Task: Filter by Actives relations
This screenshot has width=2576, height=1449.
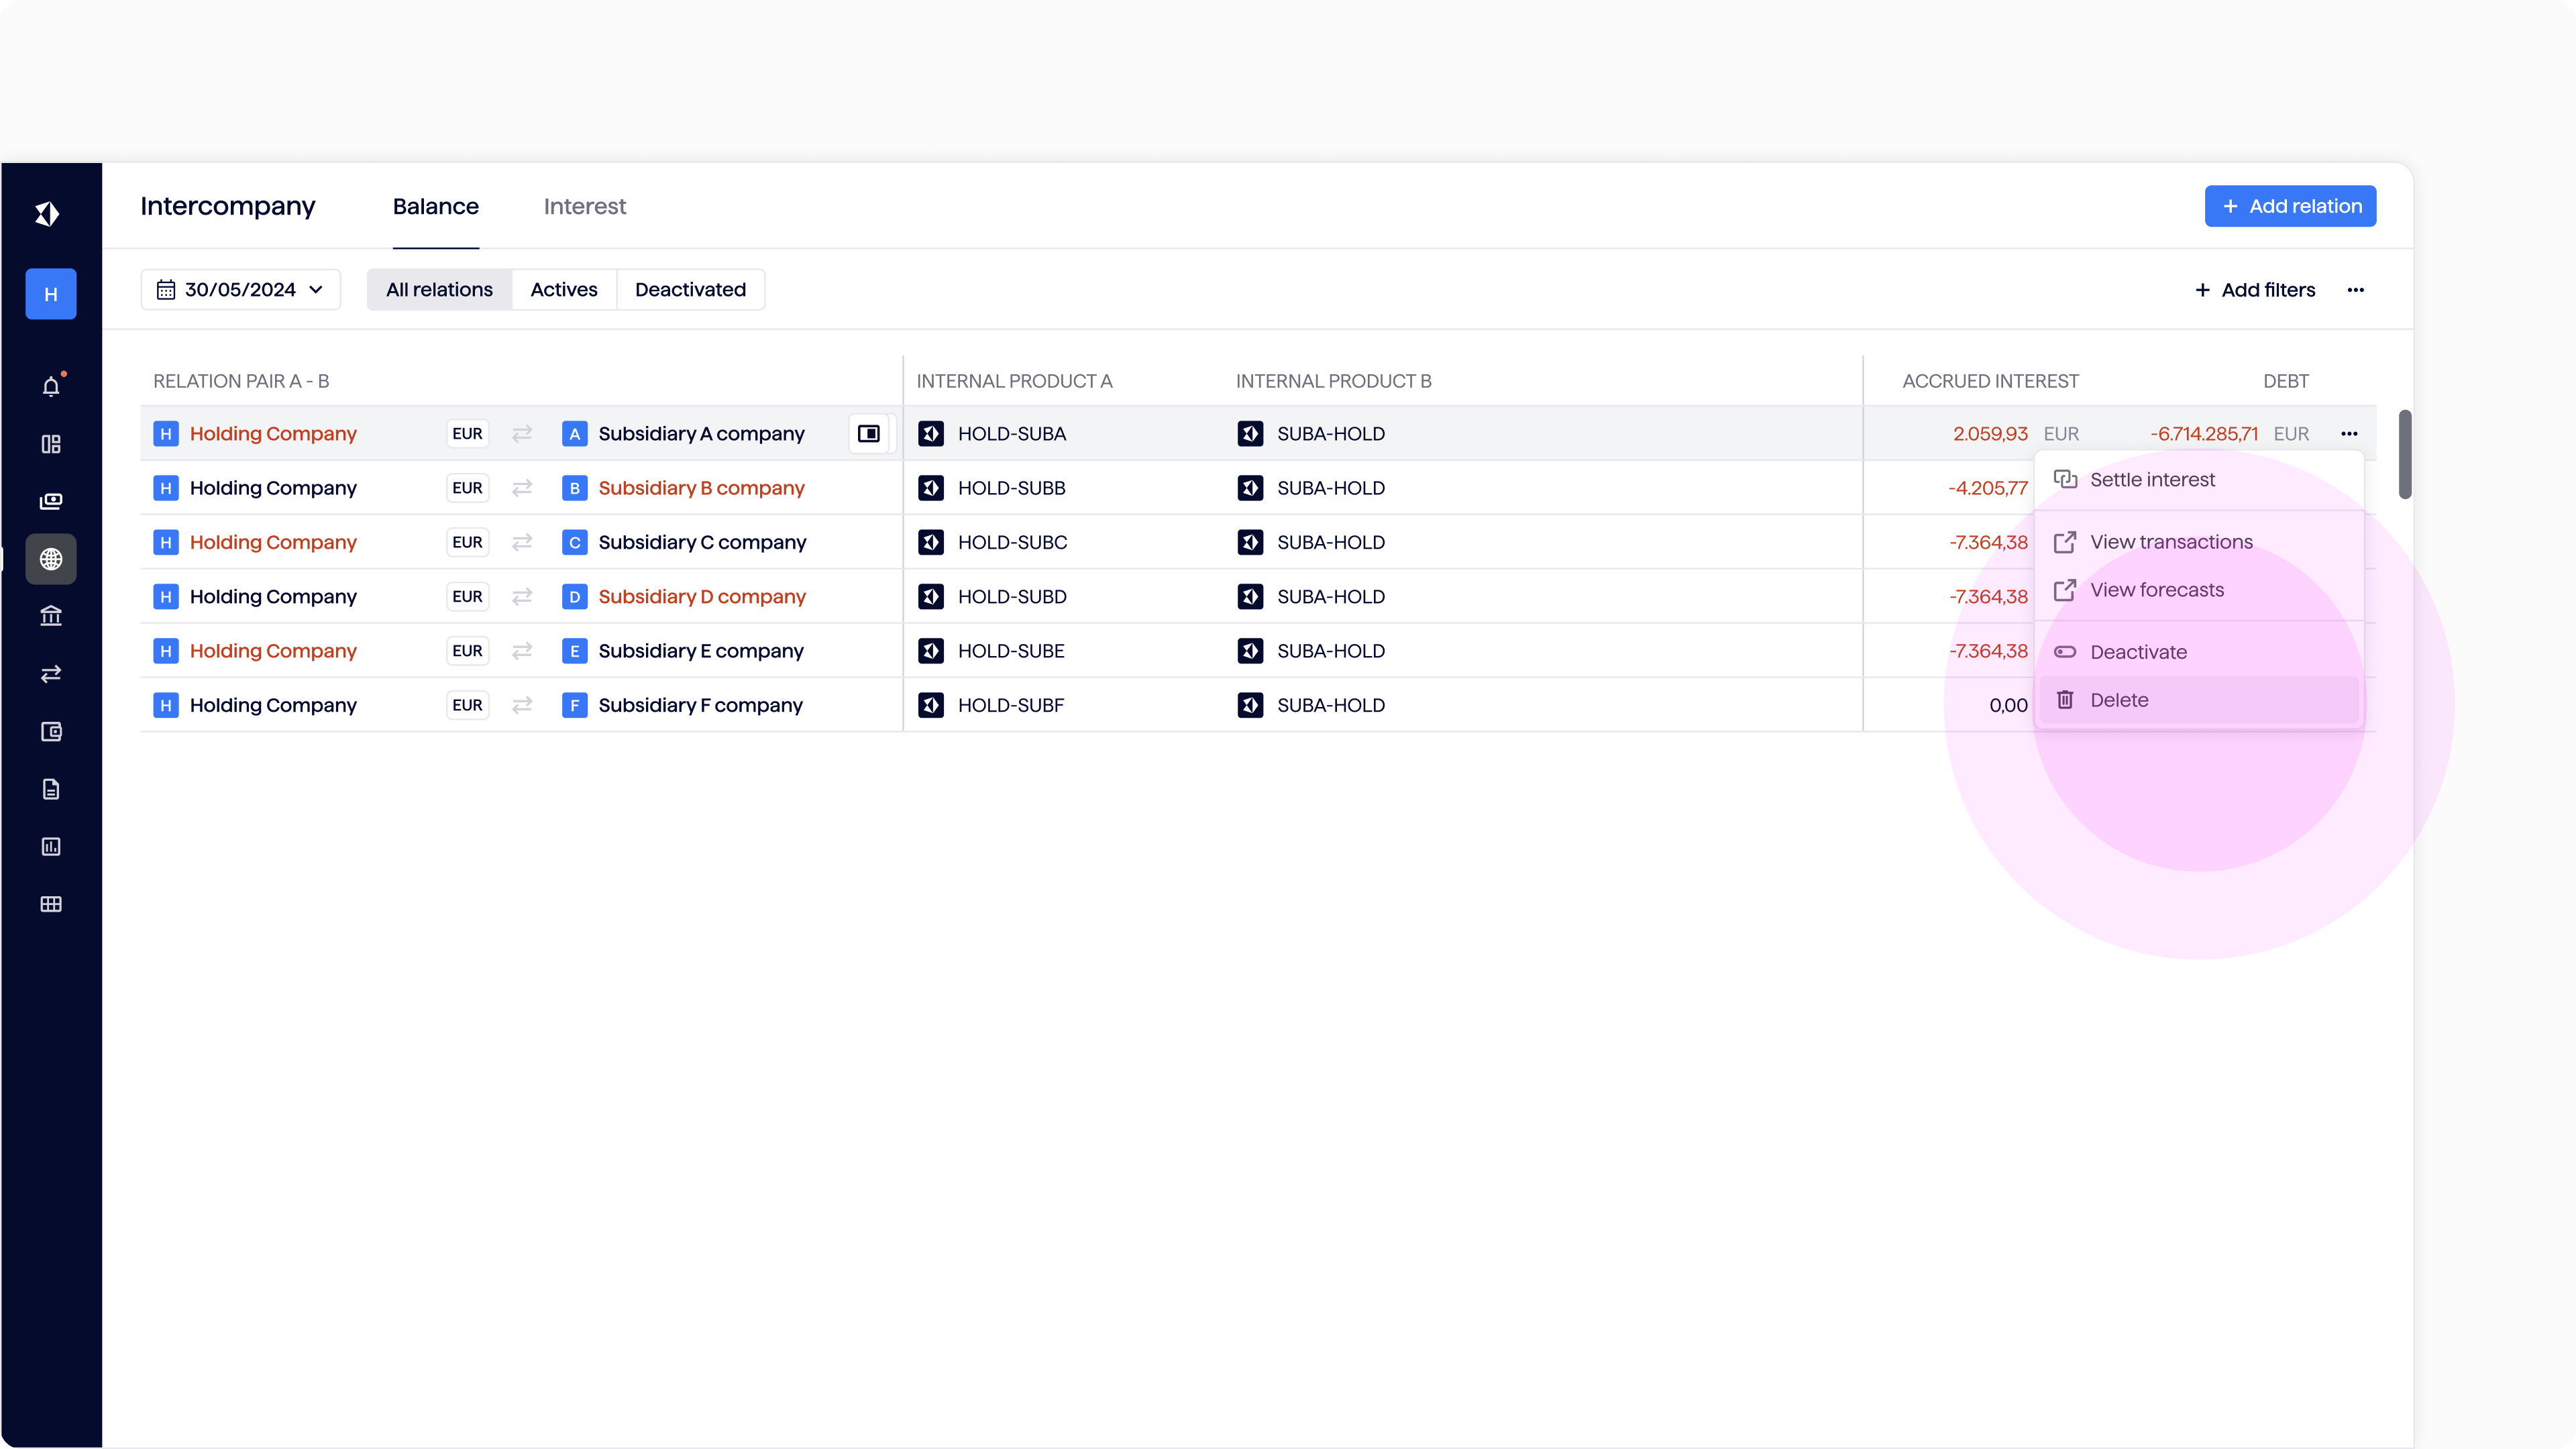Action: coord(564,290)
